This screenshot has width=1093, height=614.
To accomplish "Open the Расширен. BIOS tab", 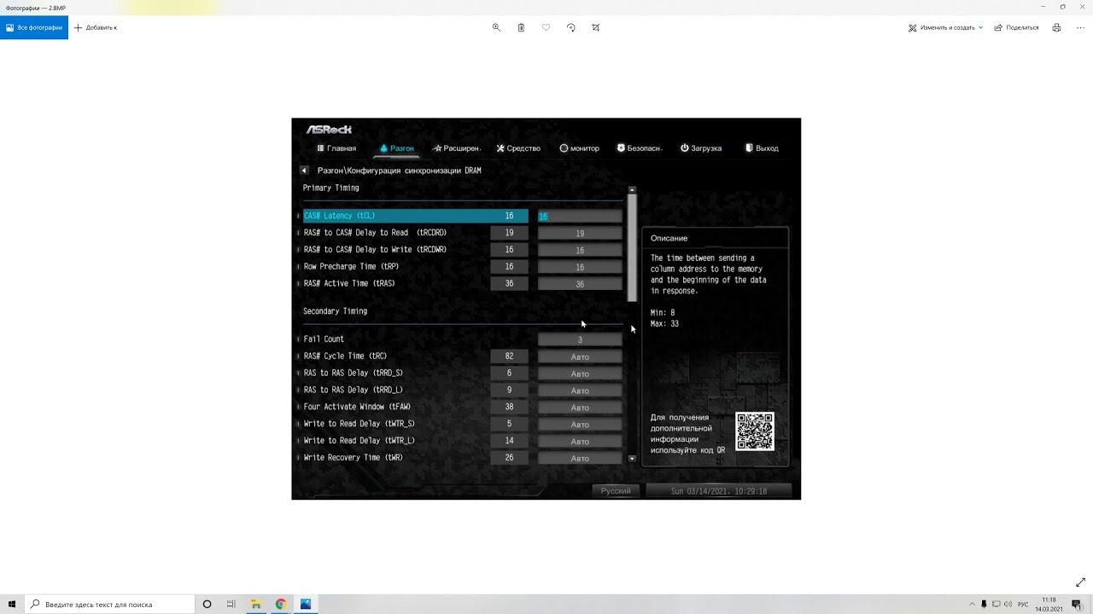I will pos(457,148).
